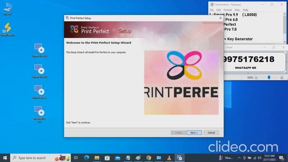The height and width of the screenshot is (162, 288).
Task: Click the Paint zoom slider handle
Action: 269,77
